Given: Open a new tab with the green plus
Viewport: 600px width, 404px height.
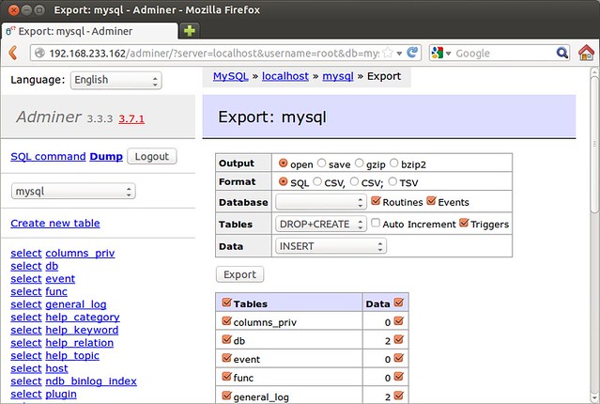Looking at the screenshot, I should (190, 30).
